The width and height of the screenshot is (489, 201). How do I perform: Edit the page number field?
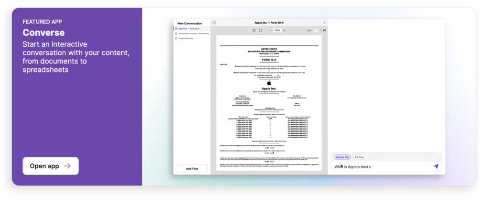(x=316, y=30)
